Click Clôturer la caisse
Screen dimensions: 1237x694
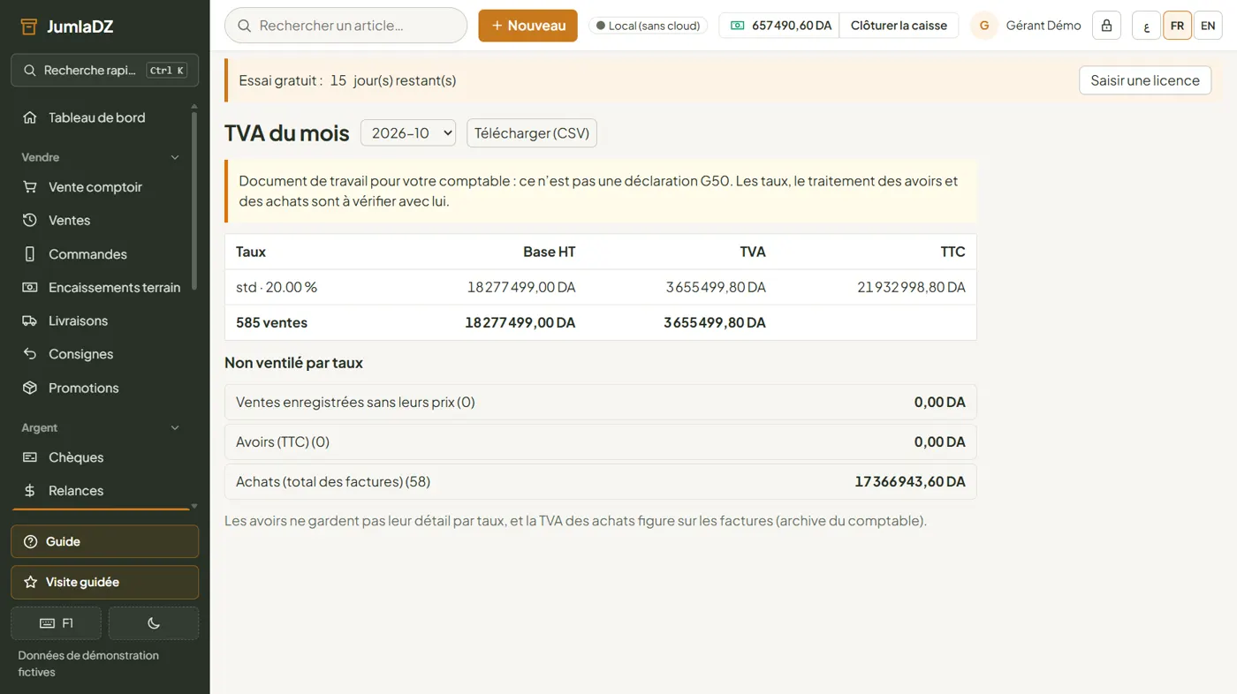point(899,26)
